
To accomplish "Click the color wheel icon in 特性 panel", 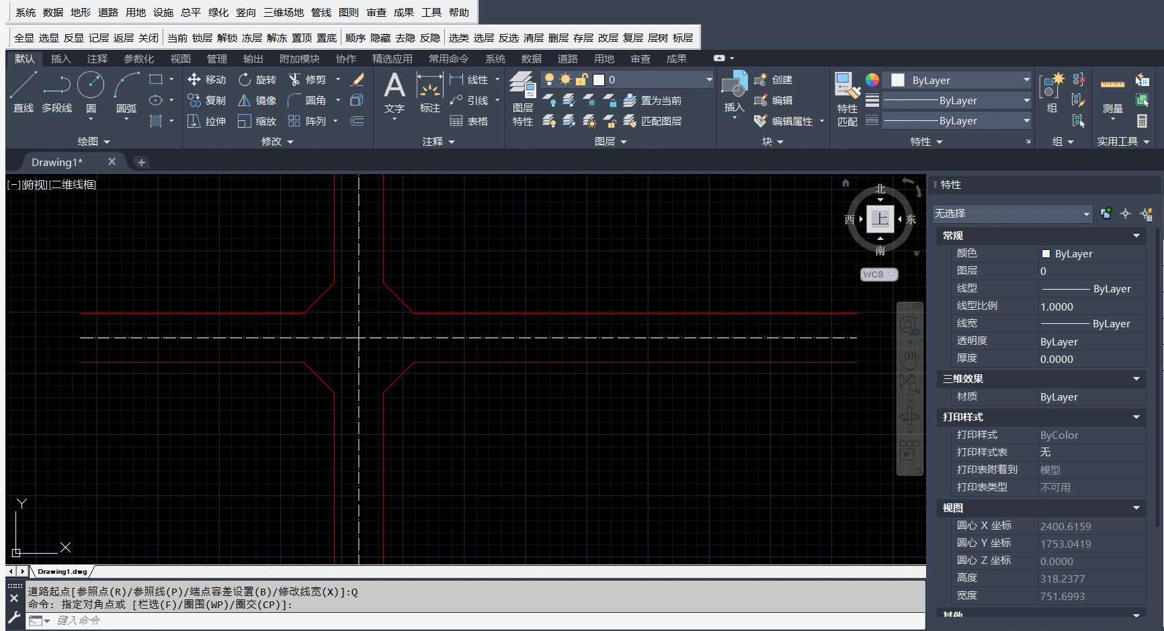I will 872,80.
